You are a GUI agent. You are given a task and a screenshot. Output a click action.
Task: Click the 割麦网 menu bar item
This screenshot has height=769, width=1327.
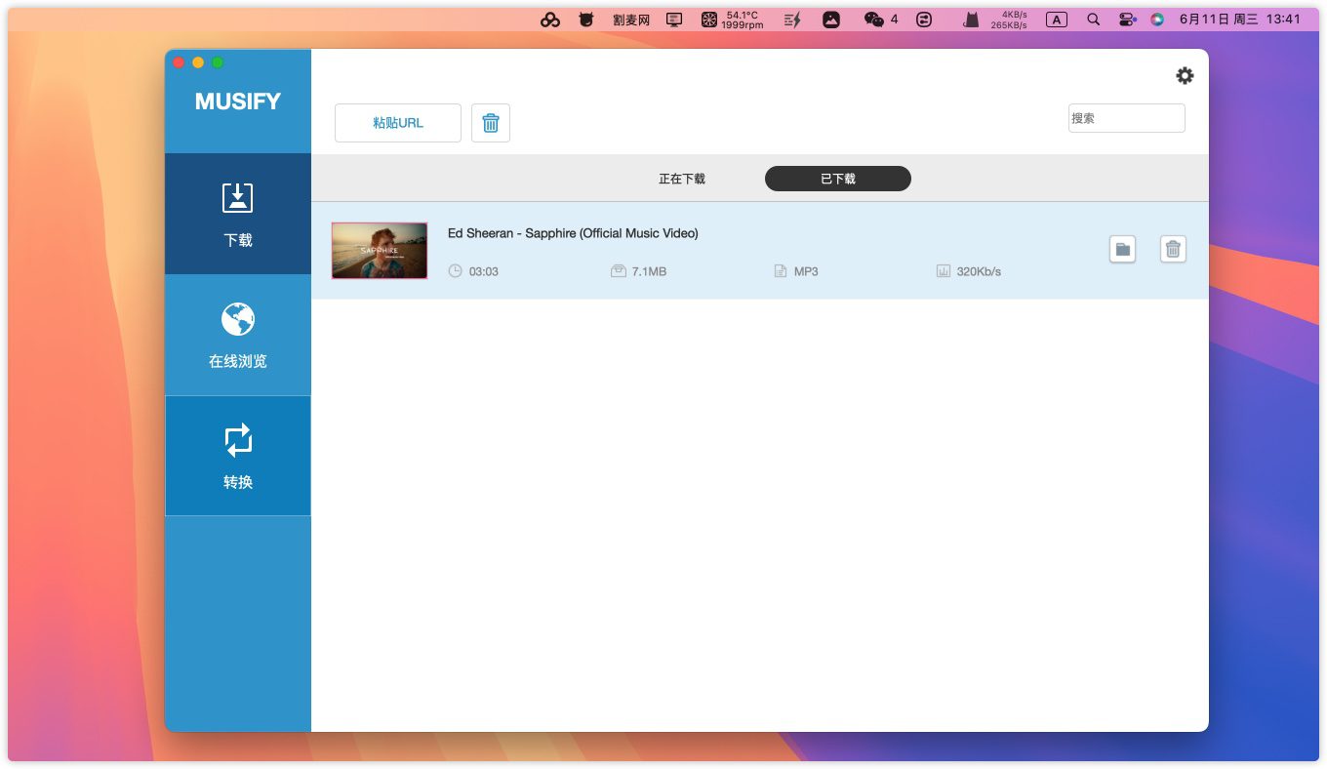tap(631, 20)
